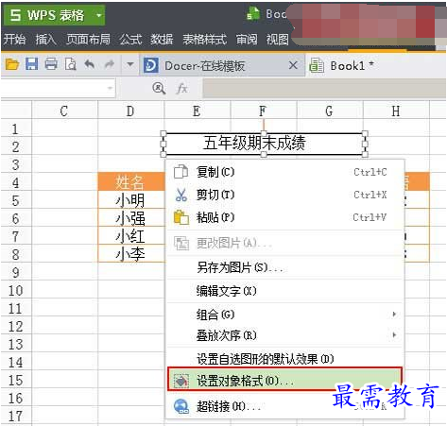Expand the 叠放次序(R) submenu
Viewport: 447px width, 426px height.
pos(284,335)
